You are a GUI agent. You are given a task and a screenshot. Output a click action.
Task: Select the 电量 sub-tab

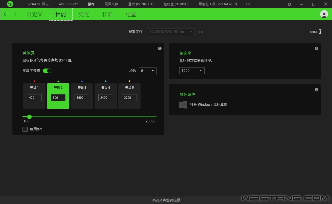[x=131, y=14]
